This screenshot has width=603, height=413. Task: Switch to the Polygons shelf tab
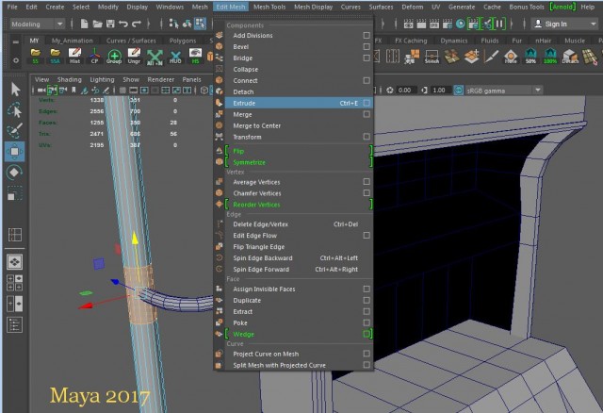point(183,41)
